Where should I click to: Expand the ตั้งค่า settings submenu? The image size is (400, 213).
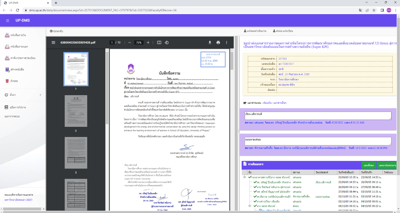40,95
